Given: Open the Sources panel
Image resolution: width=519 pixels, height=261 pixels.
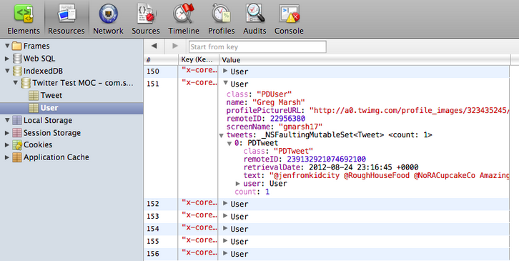Looking at the screenshot, I should pos(146,19).
